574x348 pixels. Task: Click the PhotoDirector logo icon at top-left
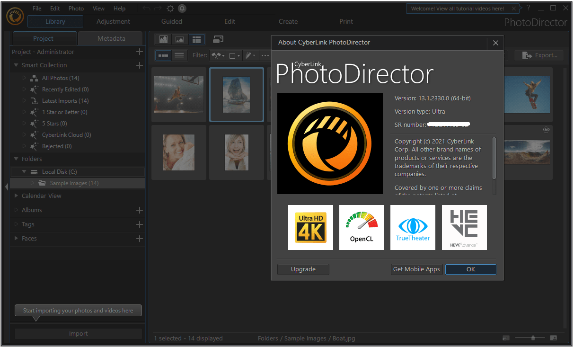click(15, 15)
